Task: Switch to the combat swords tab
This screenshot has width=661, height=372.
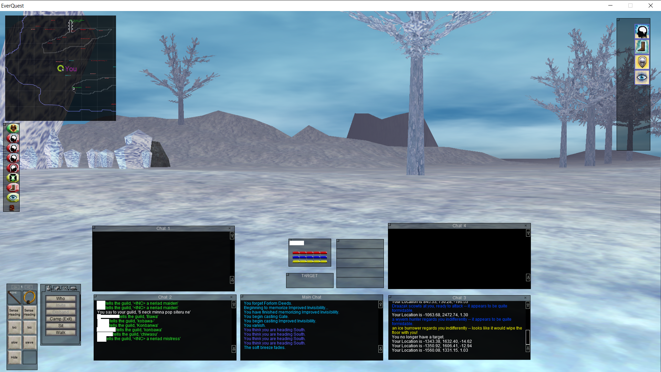Action: (x=65, y=288)
